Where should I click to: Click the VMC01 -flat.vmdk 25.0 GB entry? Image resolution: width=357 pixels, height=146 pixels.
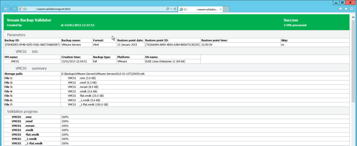88,96
